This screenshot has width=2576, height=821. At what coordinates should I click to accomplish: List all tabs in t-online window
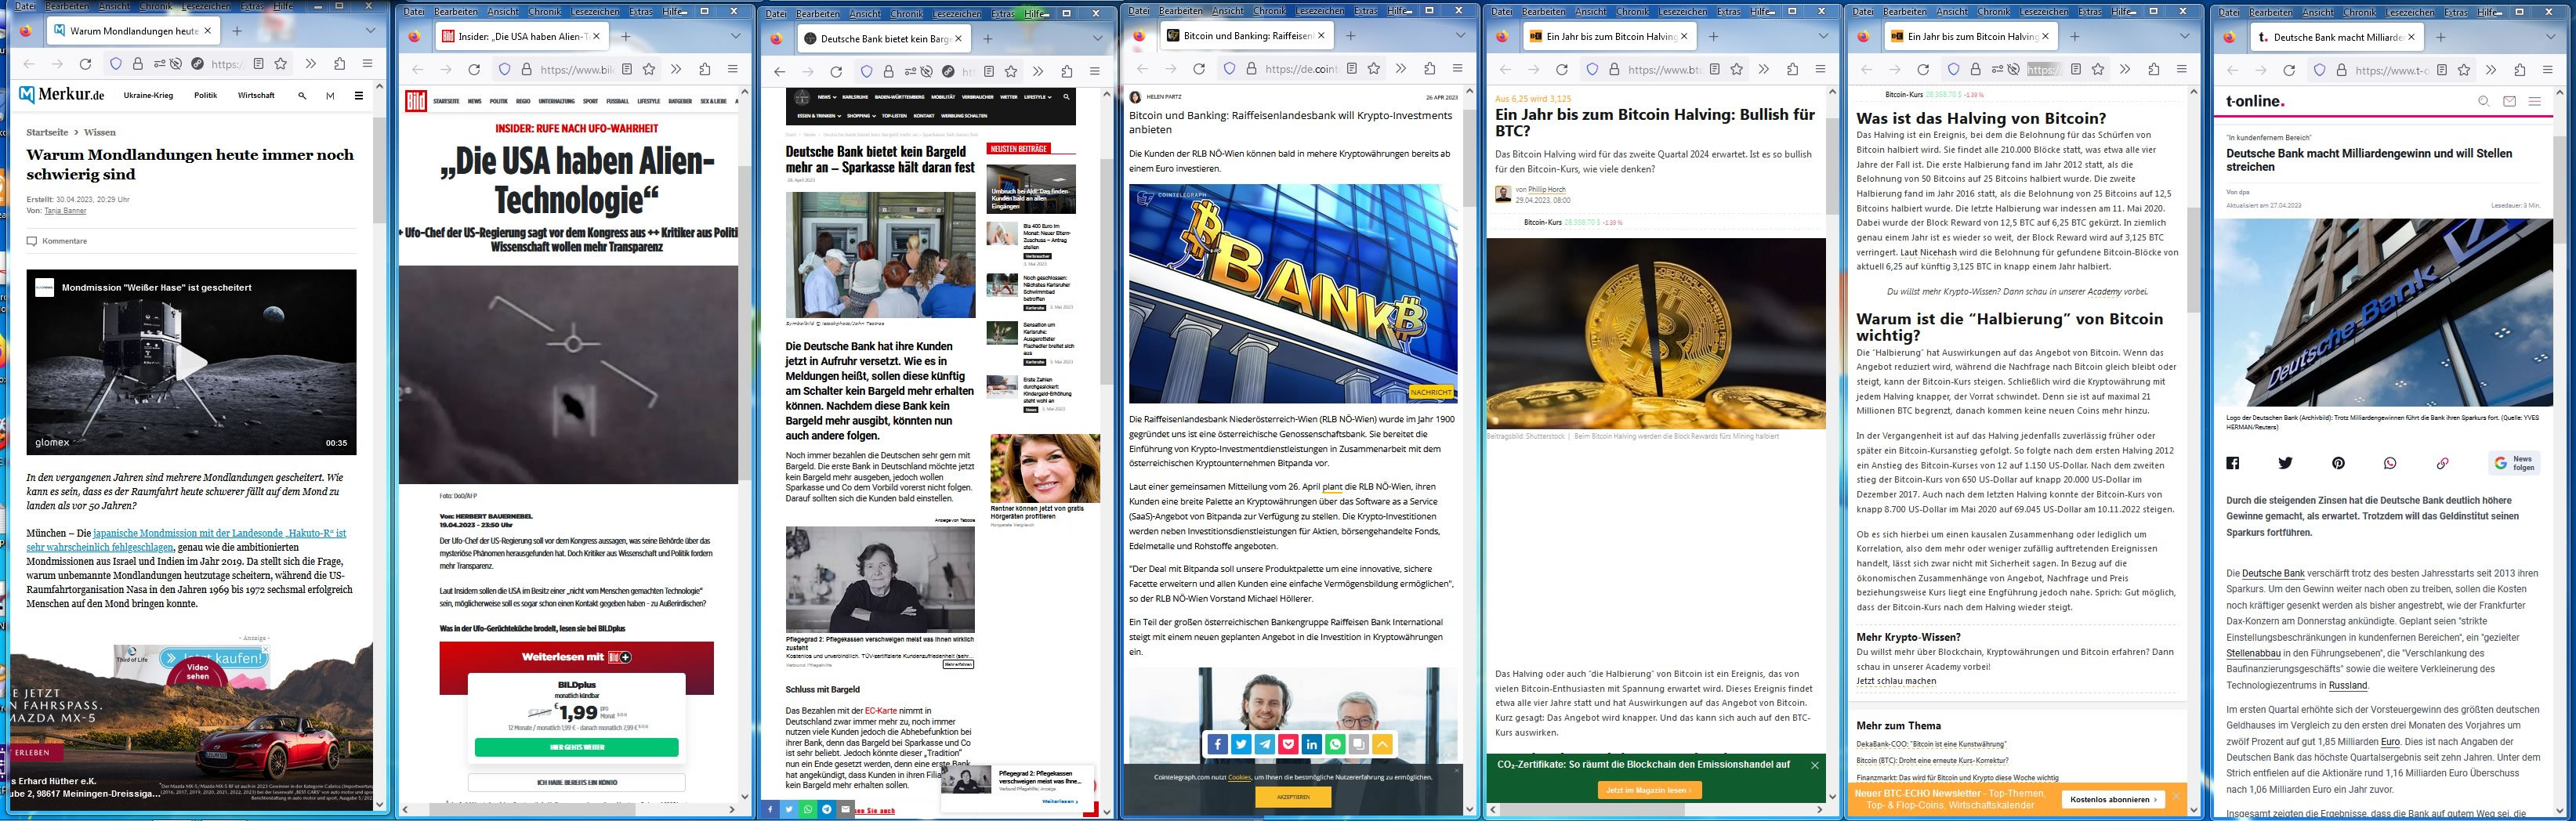(2551, 37)
